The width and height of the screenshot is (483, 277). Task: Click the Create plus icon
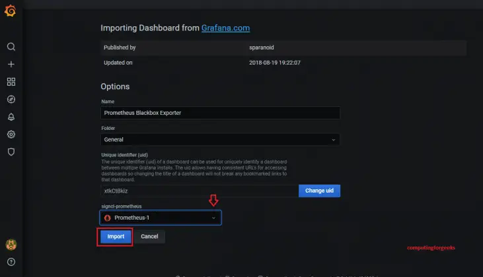pyautogui.click(x=11, y=65)
